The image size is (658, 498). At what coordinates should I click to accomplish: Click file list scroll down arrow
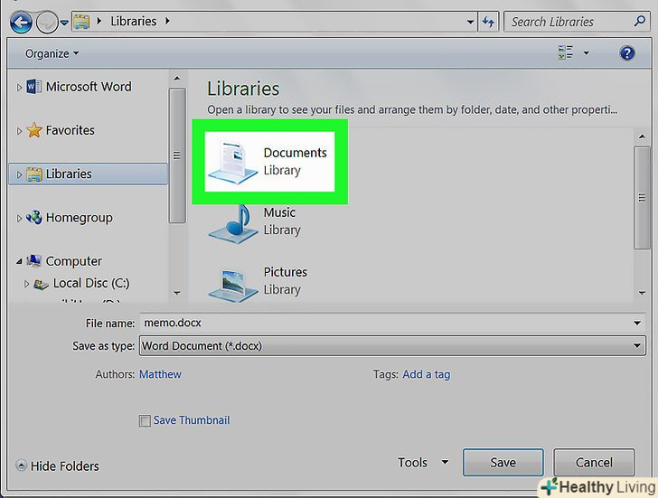point(642,293)
